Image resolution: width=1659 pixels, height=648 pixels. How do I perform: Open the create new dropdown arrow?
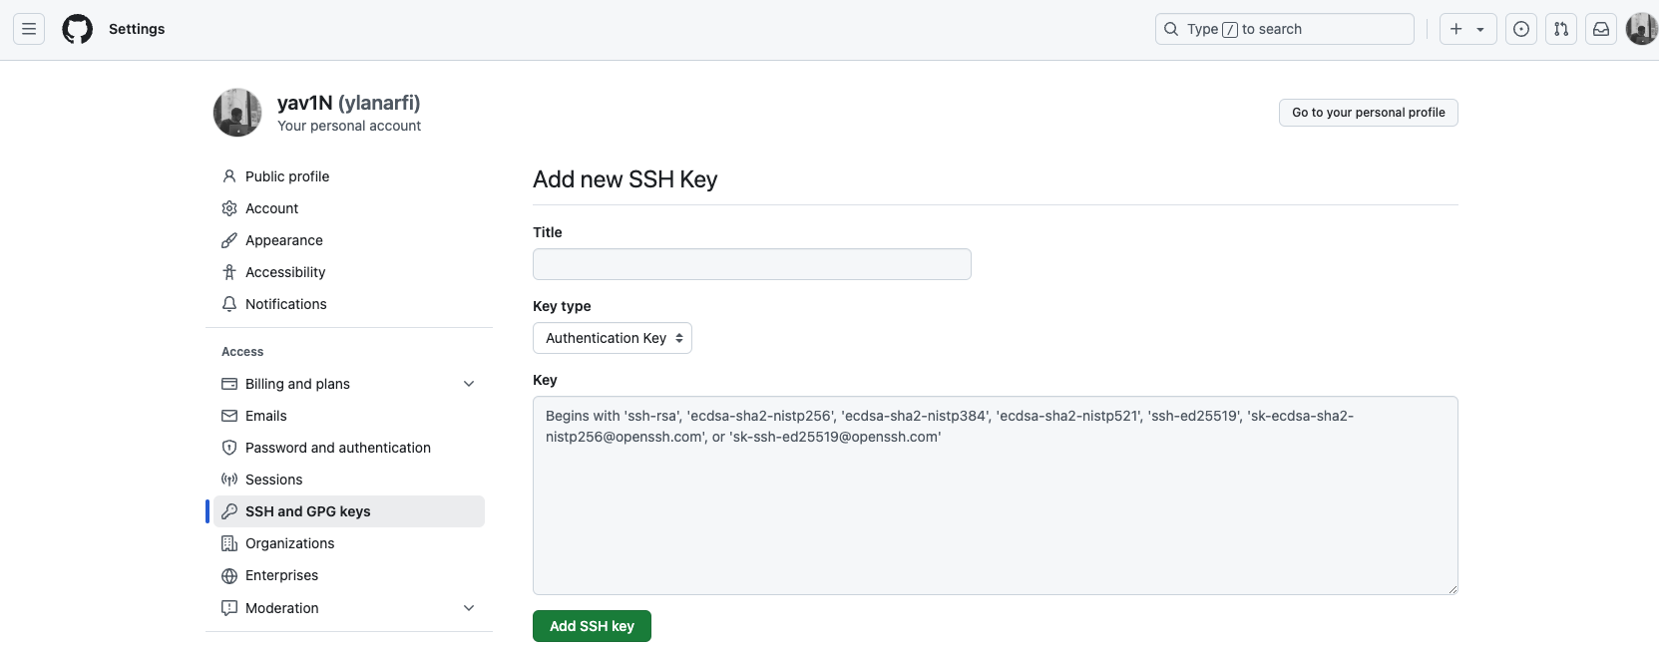1480,29
